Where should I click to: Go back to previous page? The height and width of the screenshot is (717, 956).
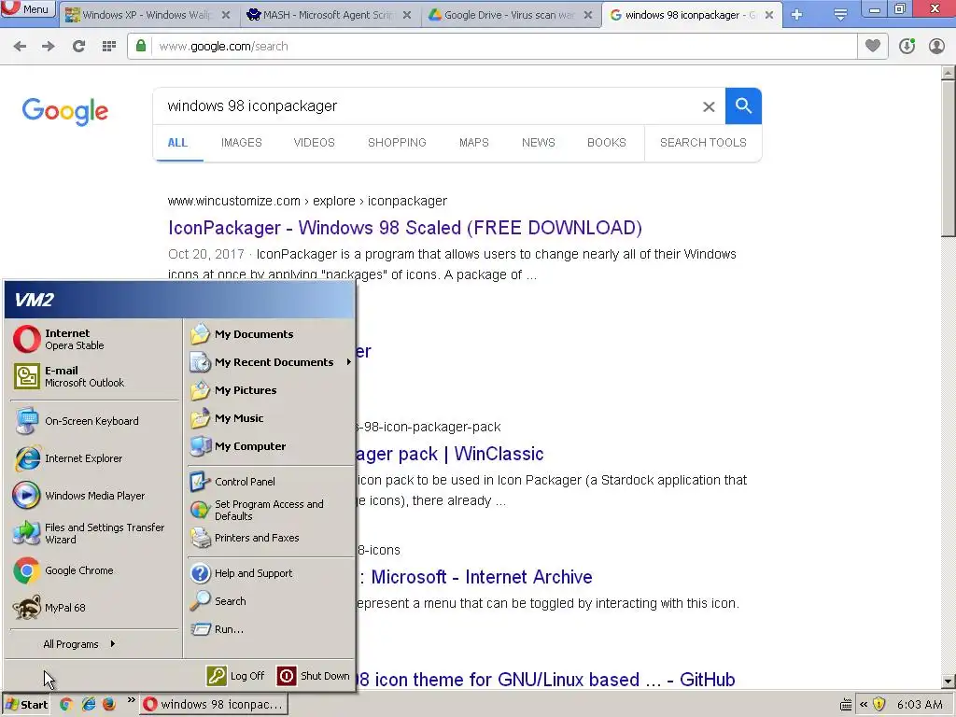tap(20, 47)
